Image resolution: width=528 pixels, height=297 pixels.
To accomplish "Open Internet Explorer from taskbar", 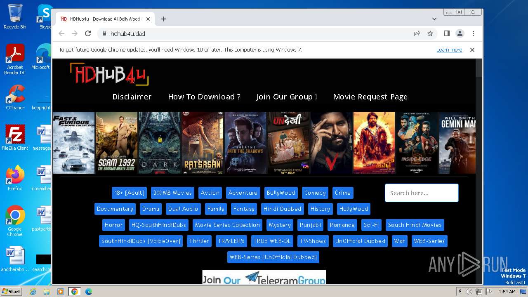I will click(33, 292).
